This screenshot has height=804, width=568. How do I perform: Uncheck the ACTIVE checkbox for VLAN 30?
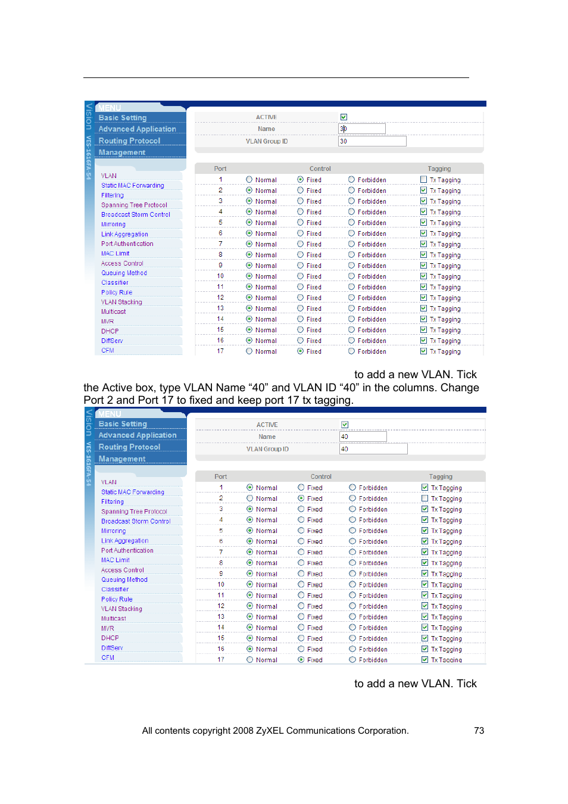[x=344, y=116]
